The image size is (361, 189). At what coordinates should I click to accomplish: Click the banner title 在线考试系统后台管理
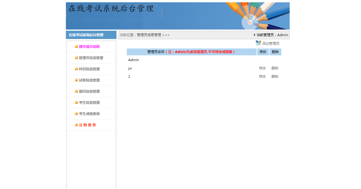point(111,9)
